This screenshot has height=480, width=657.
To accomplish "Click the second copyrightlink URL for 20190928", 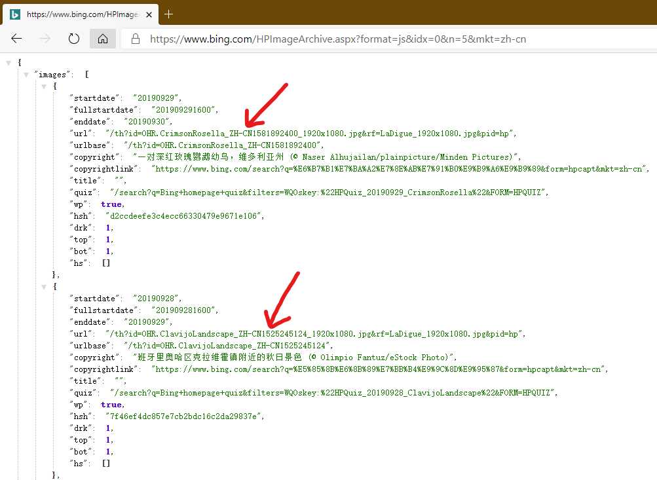I will tap(379, 369).
